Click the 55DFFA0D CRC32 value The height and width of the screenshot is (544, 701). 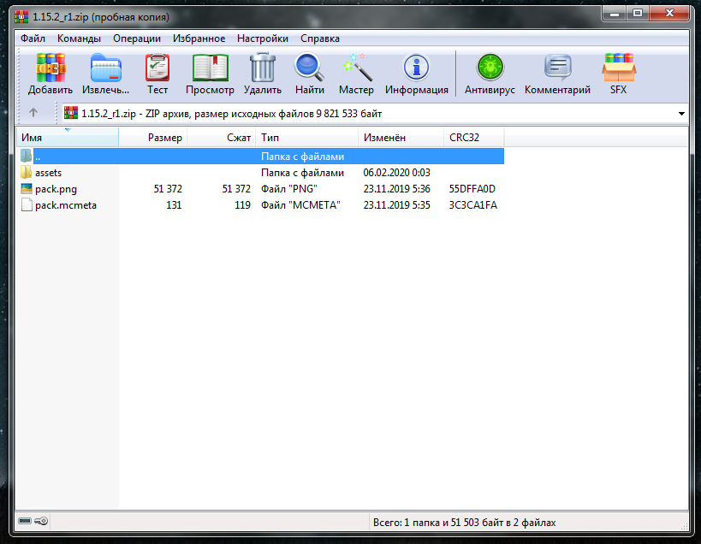[x=472, y=189]
